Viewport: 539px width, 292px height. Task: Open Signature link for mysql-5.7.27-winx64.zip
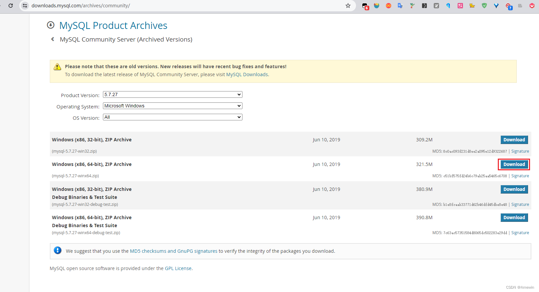(x=520, y=176)
